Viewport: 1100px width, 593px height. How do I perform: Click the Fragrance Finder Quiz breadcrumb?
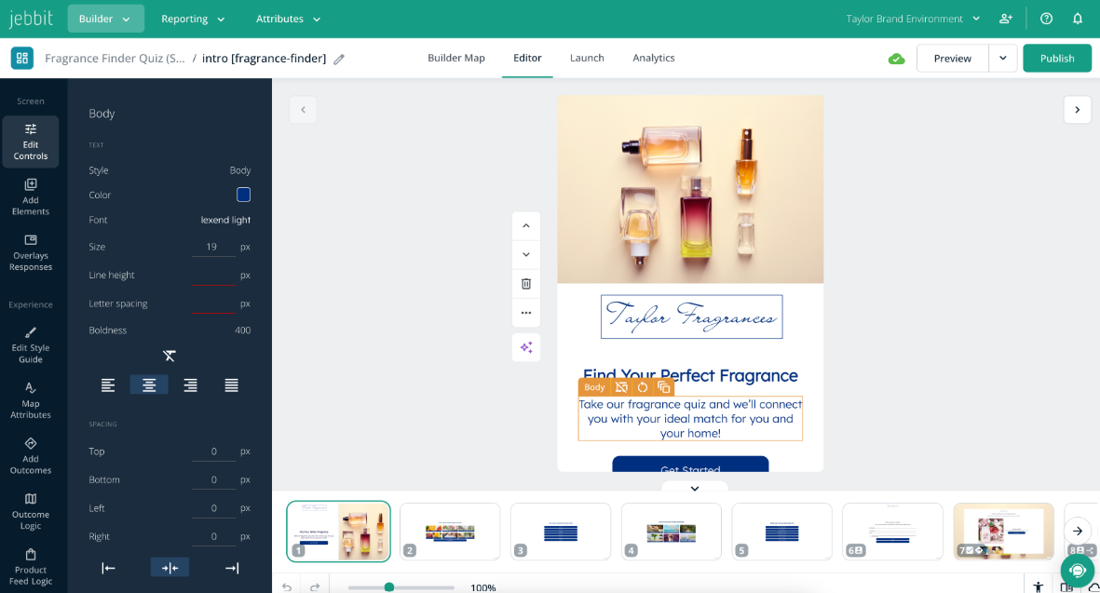(115, 59)
